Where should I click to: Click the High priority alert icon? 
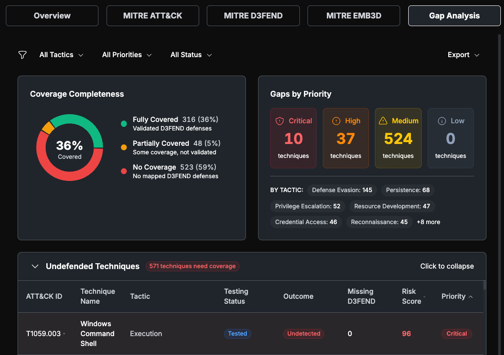[336, 121]
